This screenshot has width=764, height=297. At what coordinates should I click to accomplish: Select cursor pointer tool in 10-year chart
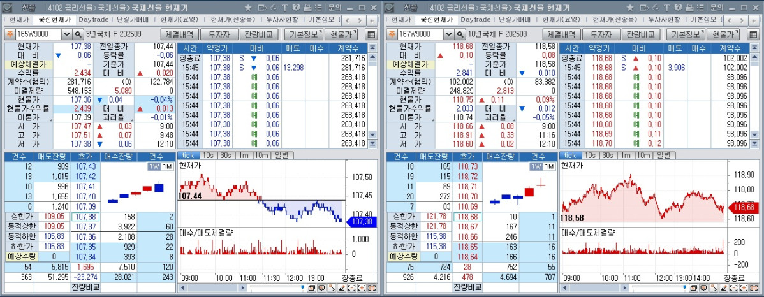714,287
